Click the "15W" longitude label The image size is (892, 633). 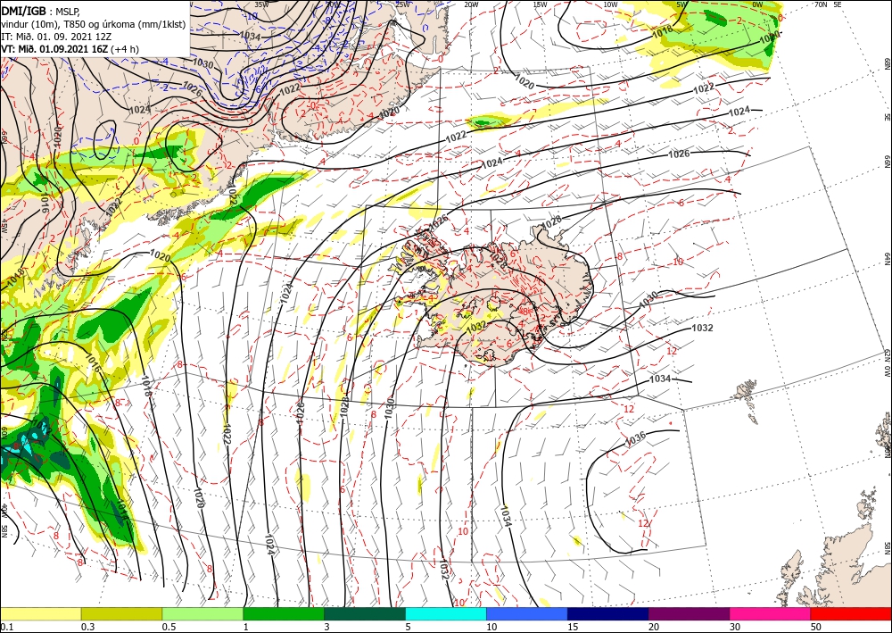pos(541,4)
